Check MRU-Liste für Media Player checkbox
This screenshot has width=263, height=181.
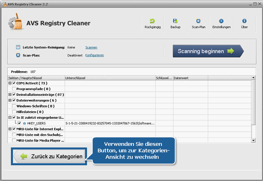[14, 140]
